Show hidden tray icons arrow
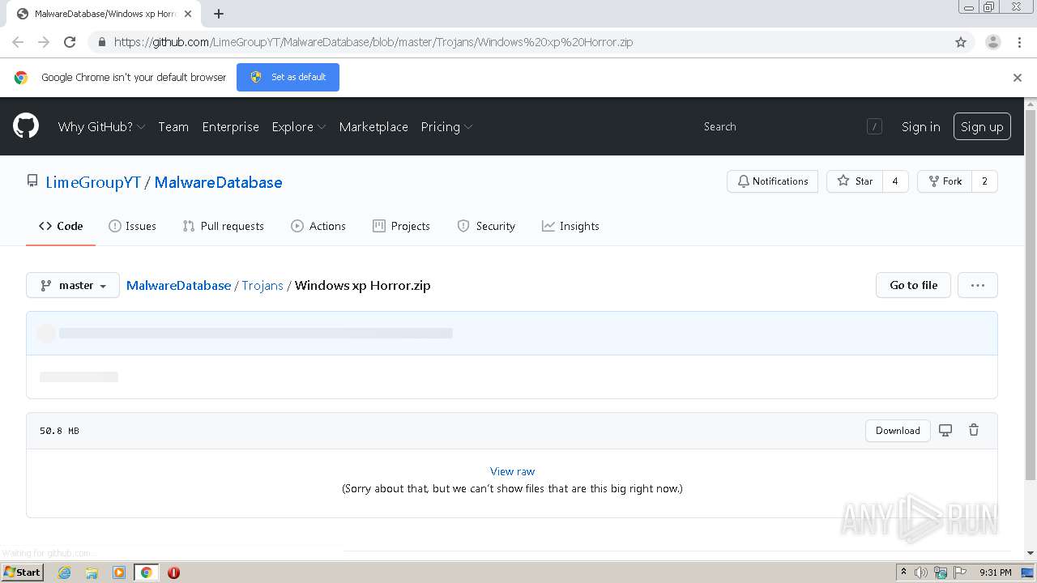 coord(903,572)
